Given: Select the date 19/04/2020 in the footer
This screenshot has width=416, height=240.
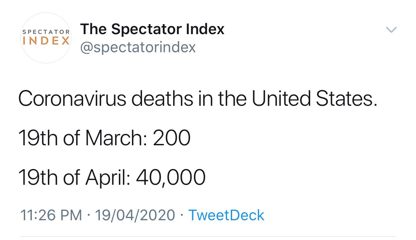Looking at the screenshot, I should [x=134, y=215].
